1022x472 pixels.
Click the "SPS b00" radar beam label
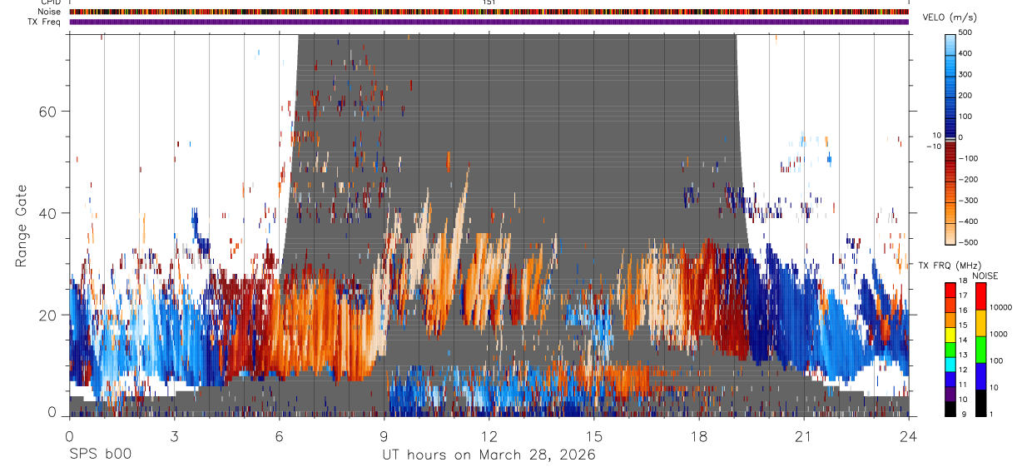click(x=100, y=455)
